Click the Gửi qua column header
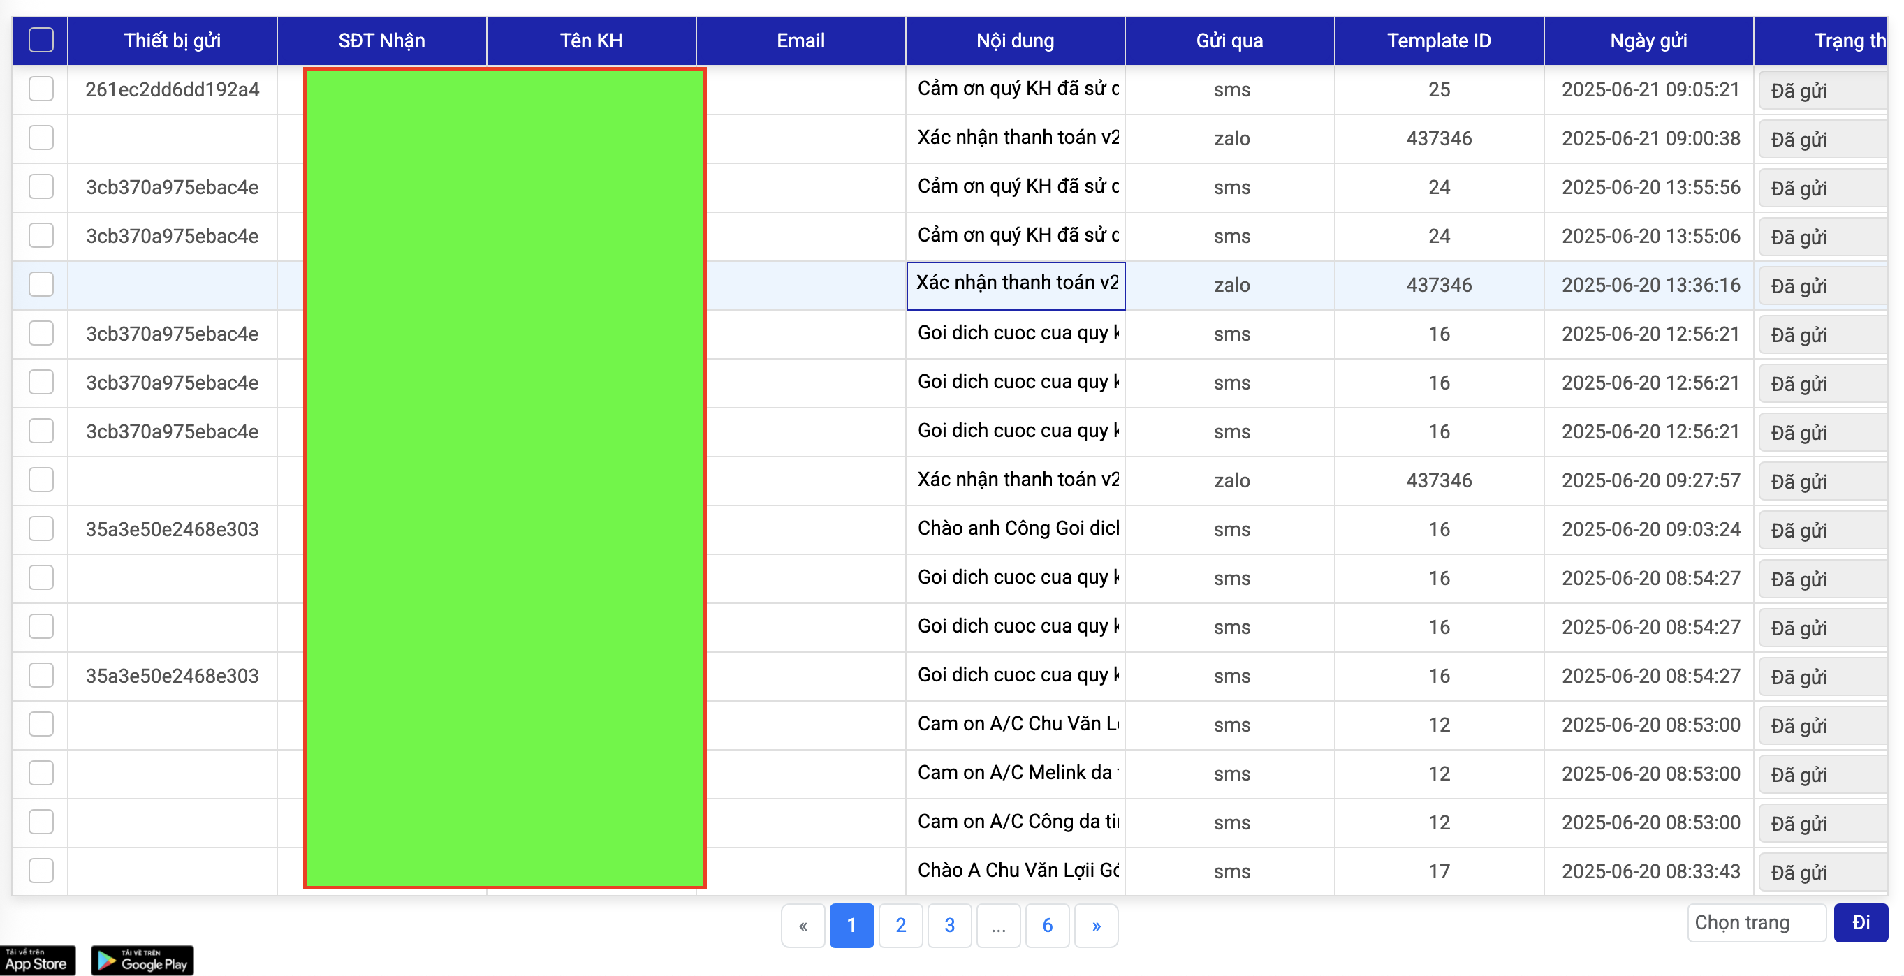The image size is (1904, 976). coord(1229,40)
